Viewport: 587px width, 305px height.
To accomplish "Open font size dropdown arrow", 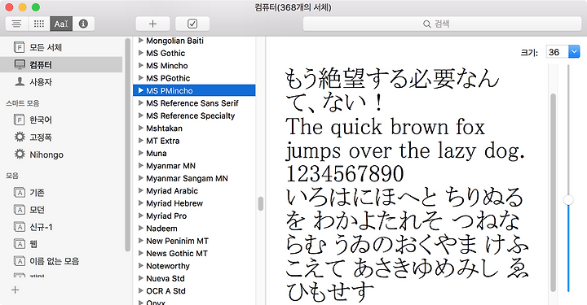I will click(x=574, y=52).
